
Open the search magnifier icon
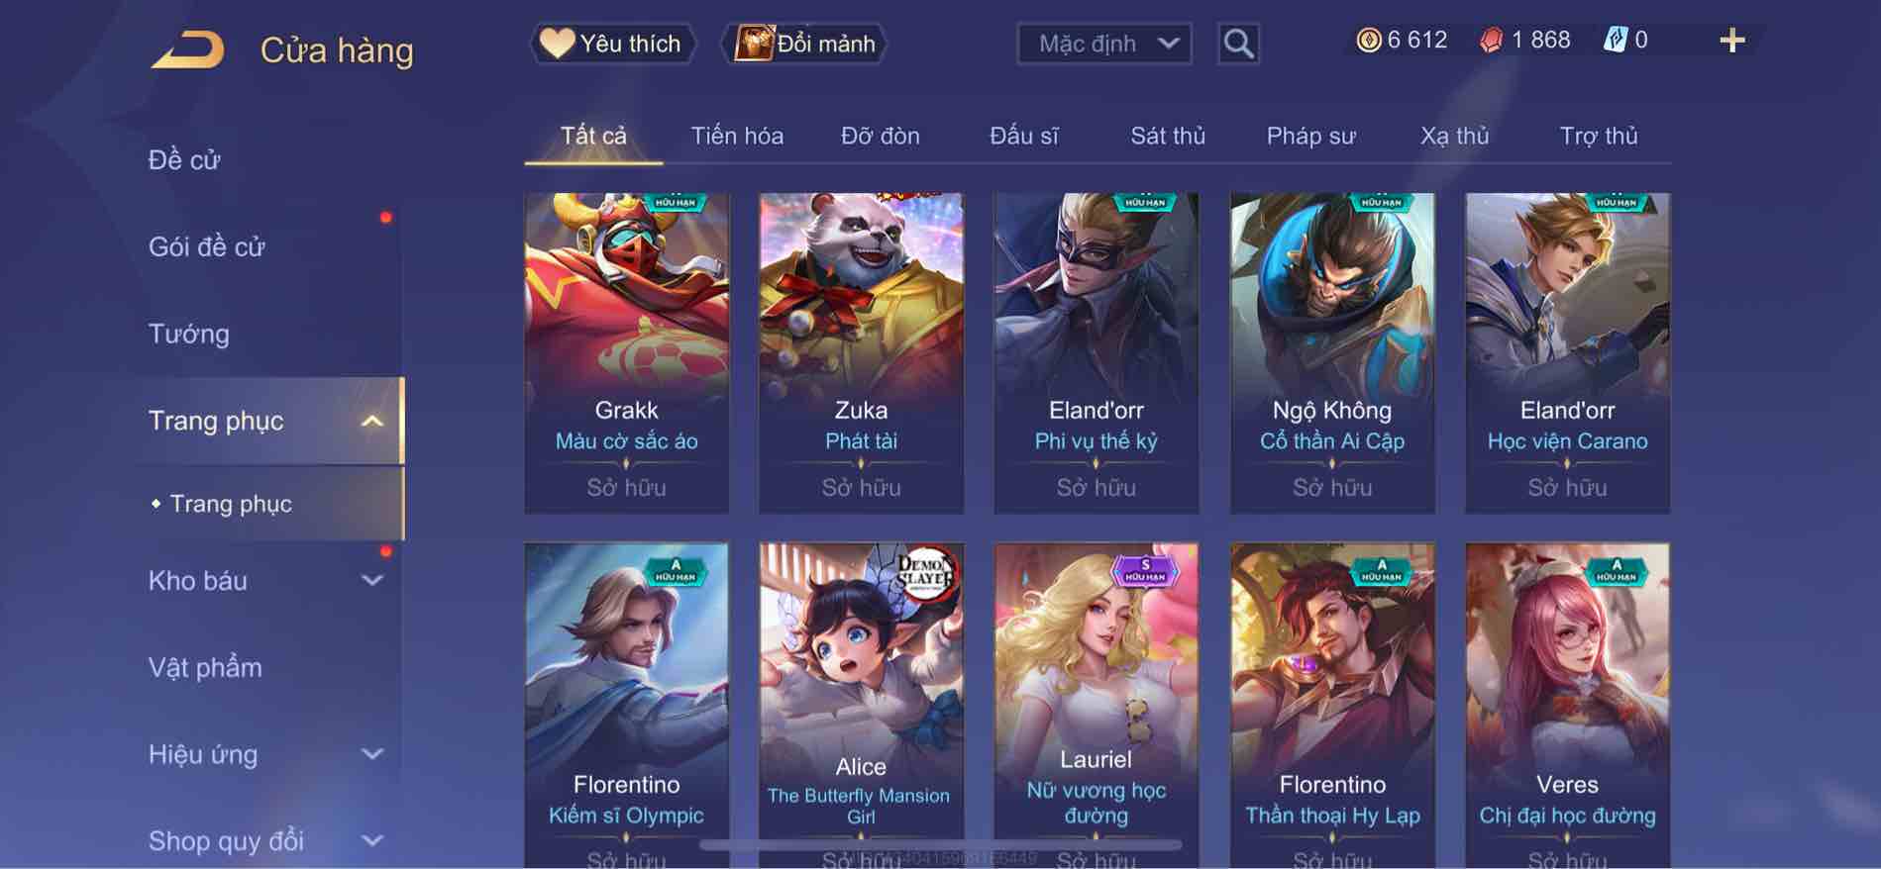[1238, 44]
